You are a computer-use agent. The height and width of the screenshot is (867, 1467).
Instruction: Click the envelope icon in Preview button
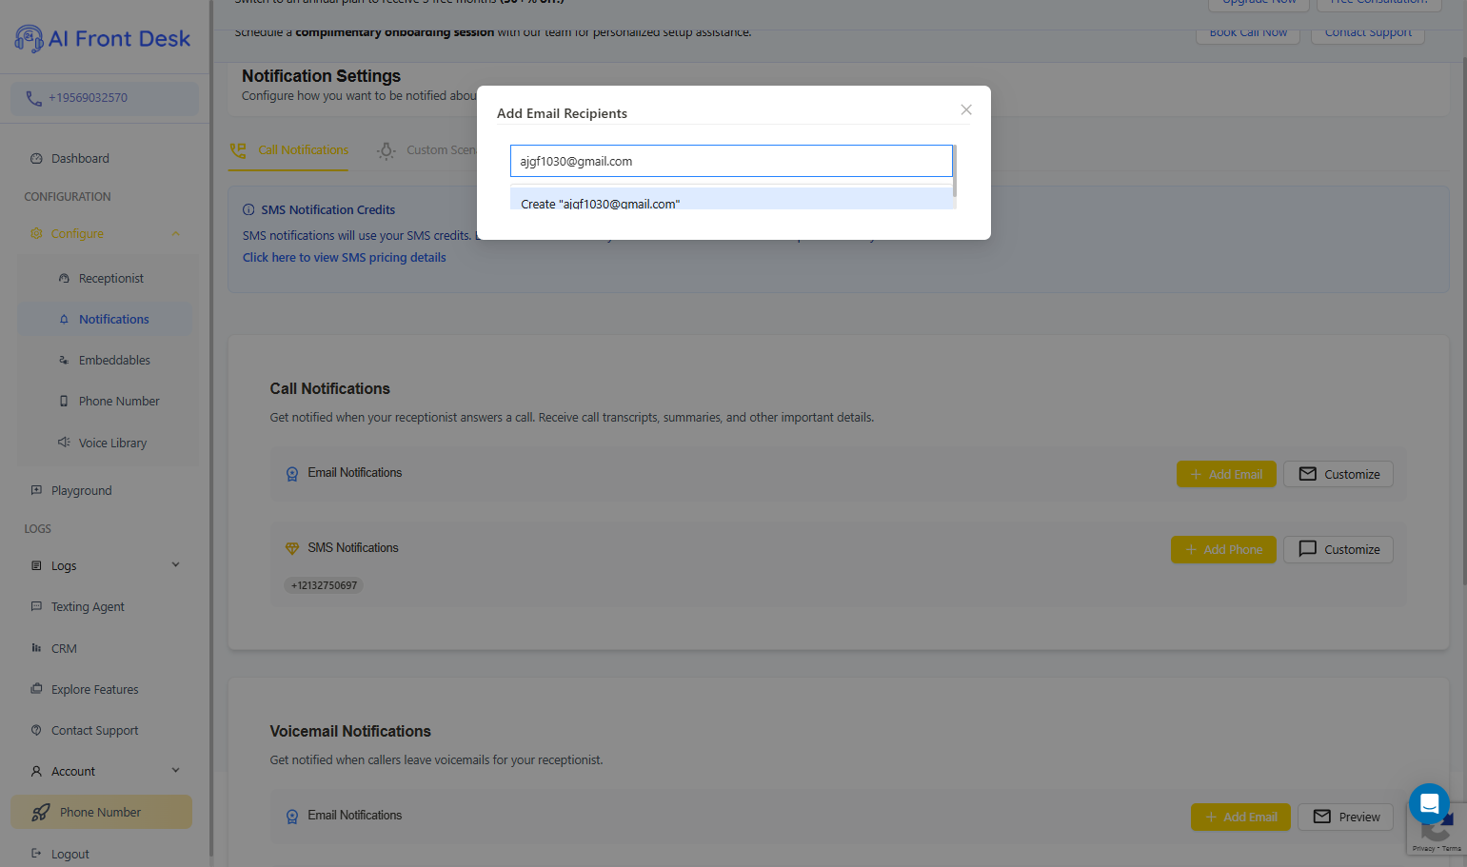[x=1322, y=817]
